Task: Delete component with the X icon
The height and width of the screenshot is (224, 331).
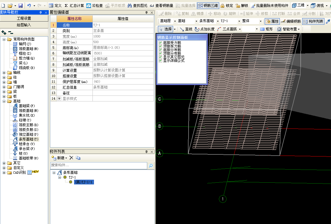Action: 71,158
